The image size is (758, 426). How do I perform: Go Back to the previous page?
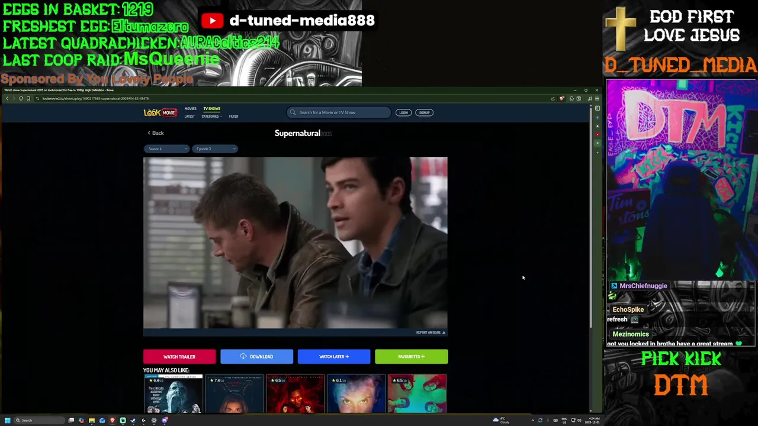(156, 133)
